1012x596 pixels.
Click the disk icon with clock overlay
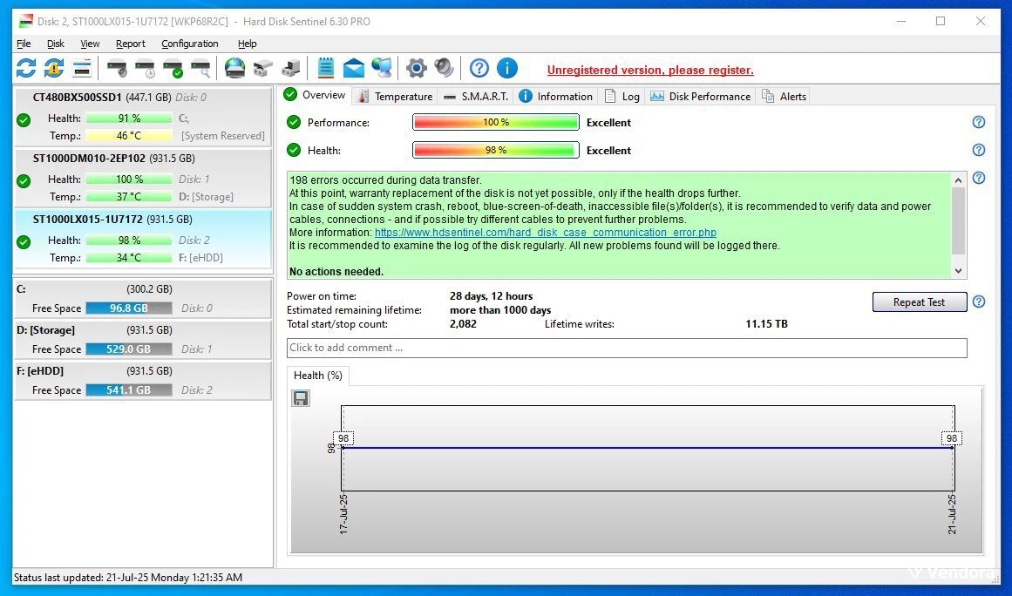coord(146,68)
